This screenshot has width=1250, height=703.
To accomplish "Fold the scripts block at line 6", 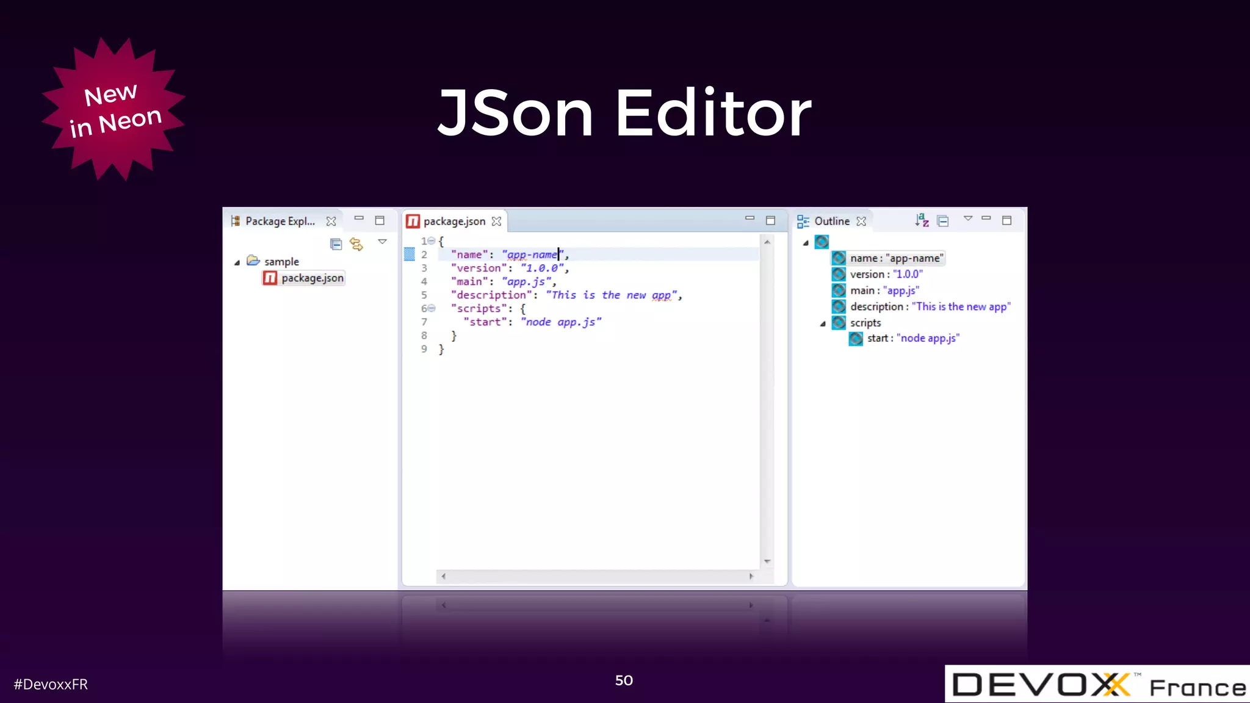I will (432, 308).
